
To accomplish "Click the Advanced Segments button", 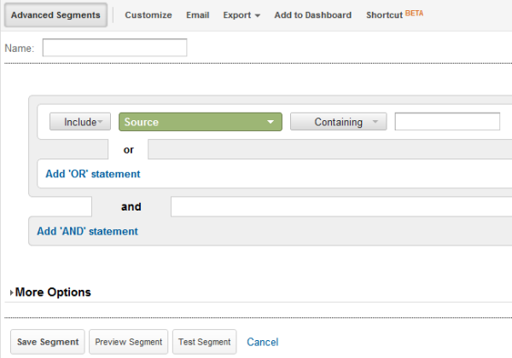I will pos(55,15).
